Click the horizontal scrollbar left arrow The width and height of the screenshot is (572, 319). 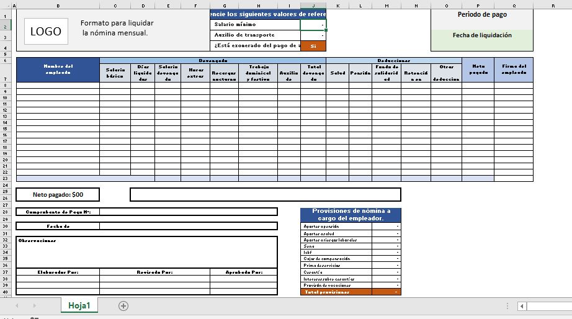point(522,306)
